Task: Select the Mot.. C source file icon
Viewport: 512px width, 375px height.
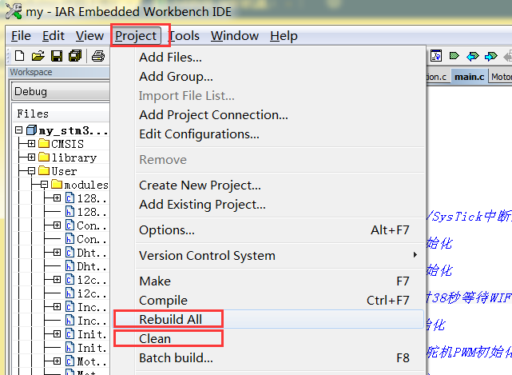Action: click(x=69, y=361)
